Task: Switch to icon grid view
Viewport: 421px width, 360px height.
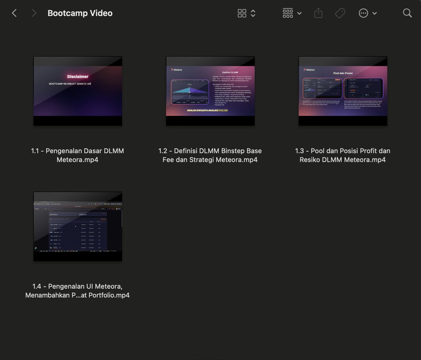Action: pos(242,13)
